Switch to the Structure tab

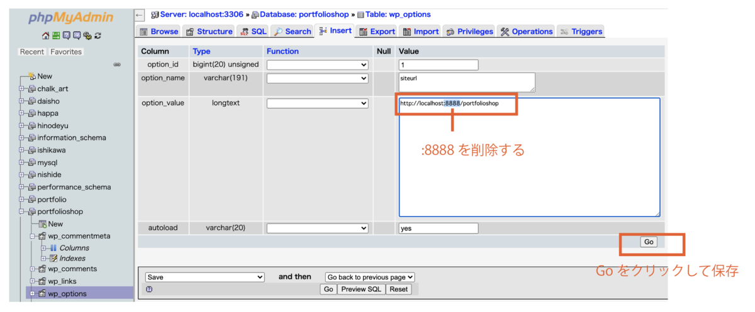[x=209, y=31]
